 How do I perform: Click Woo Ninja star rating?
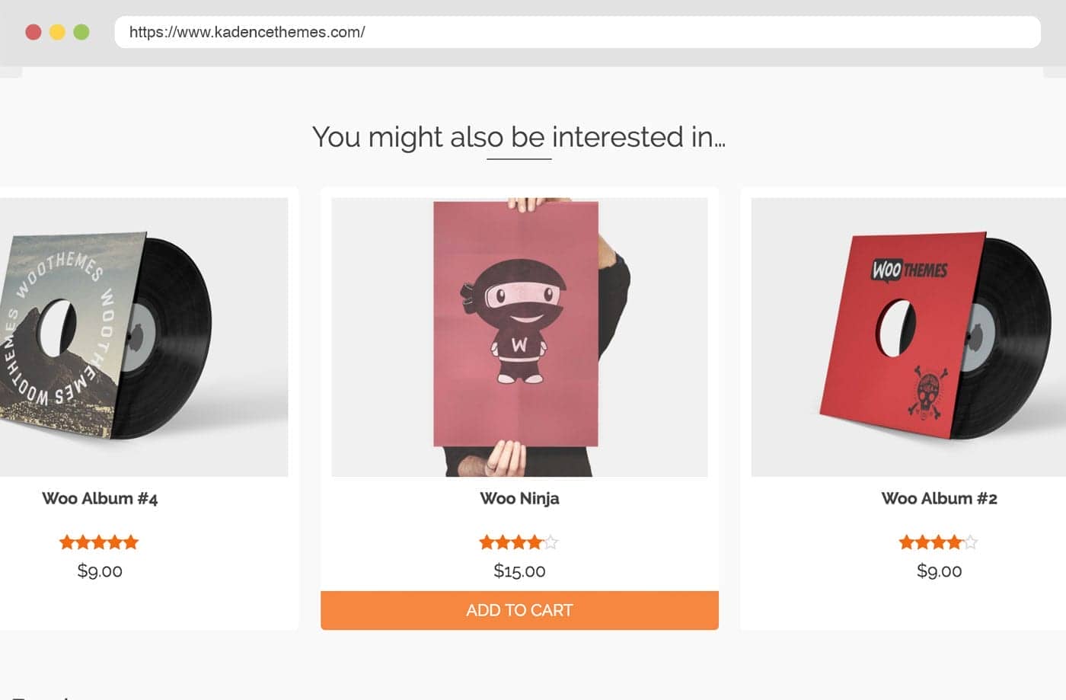coord(519,542)
